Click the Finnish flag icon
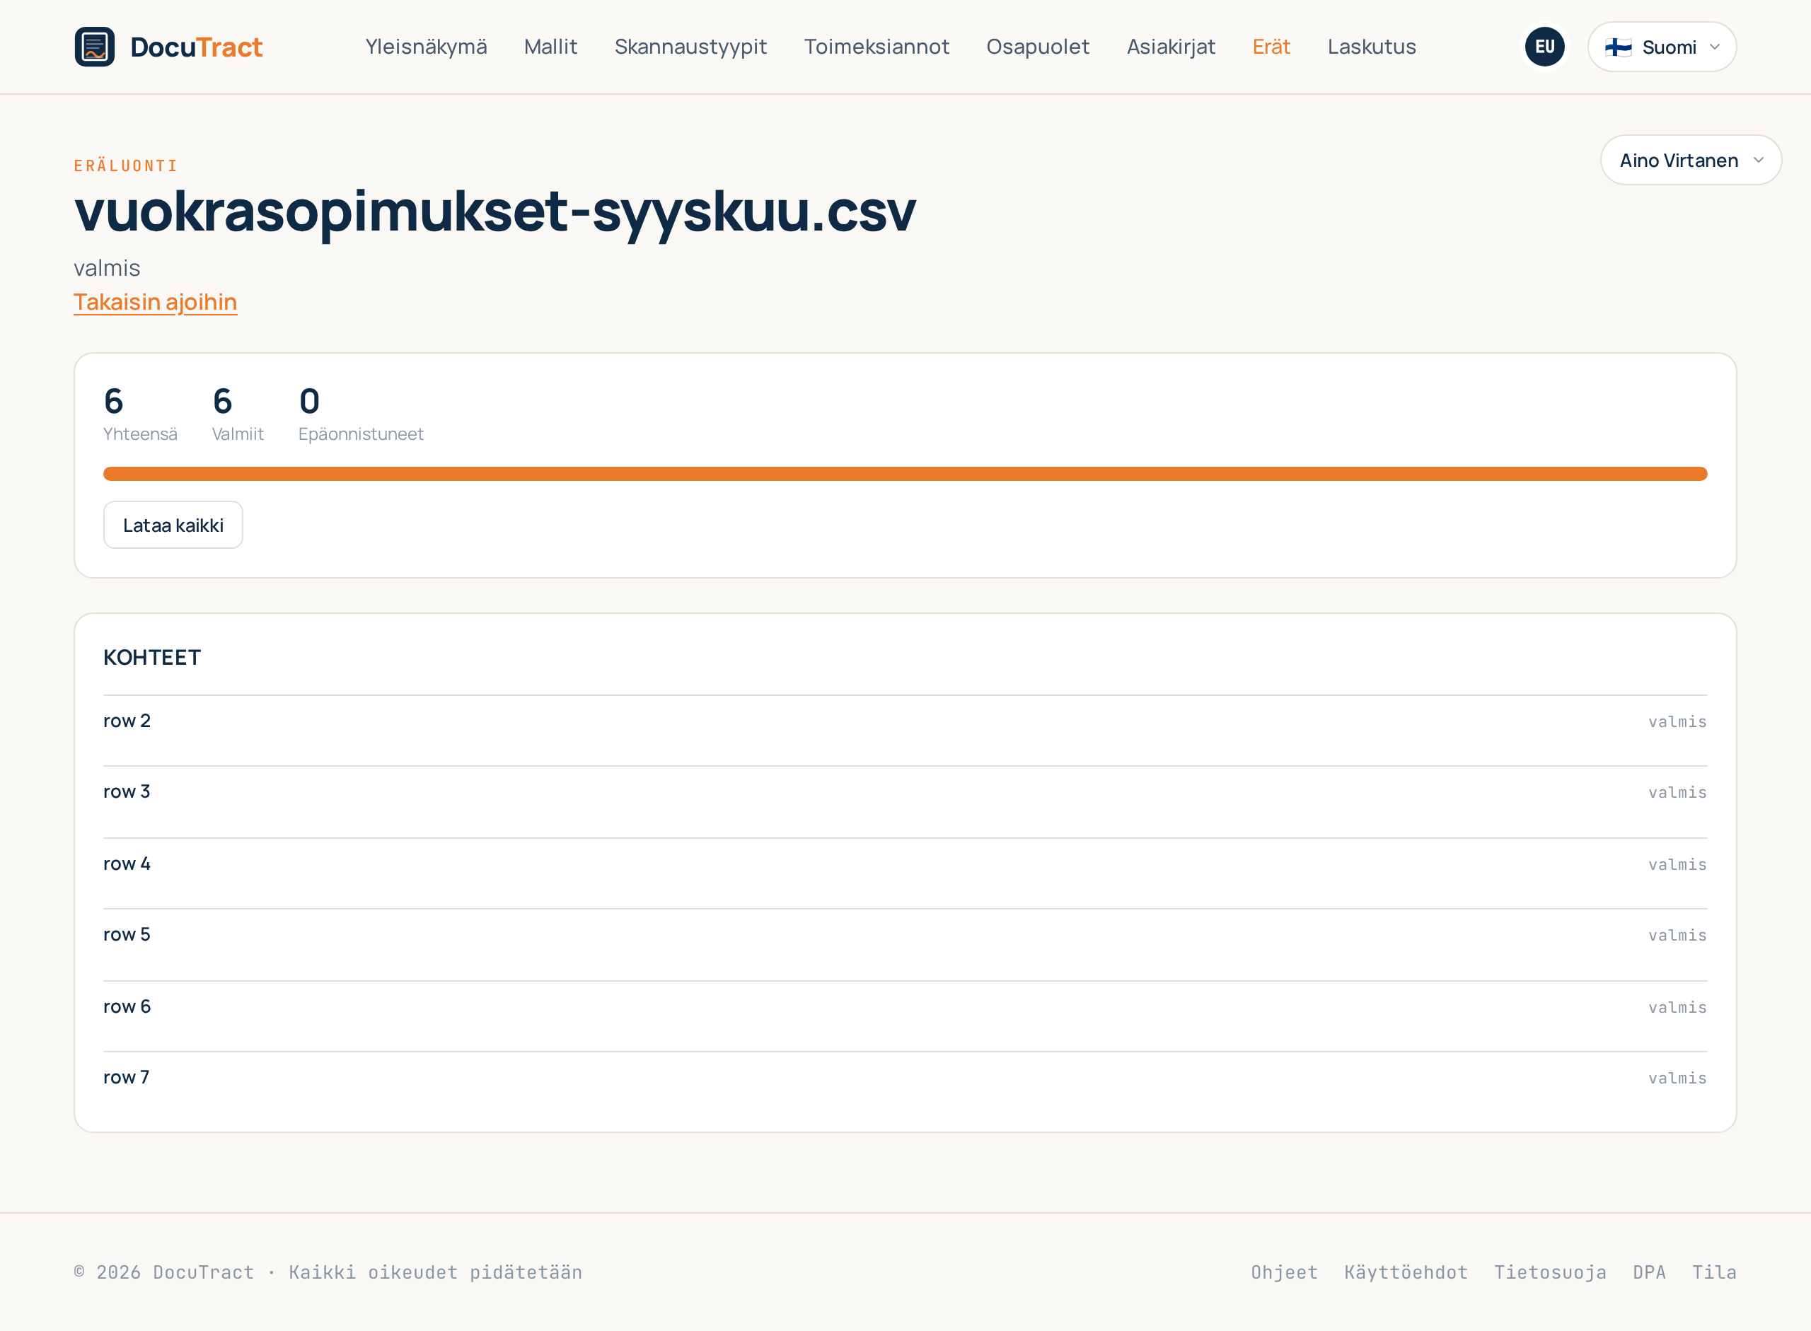The height and width of the screenshot is (1331, 1811). tap(1618, 47)
